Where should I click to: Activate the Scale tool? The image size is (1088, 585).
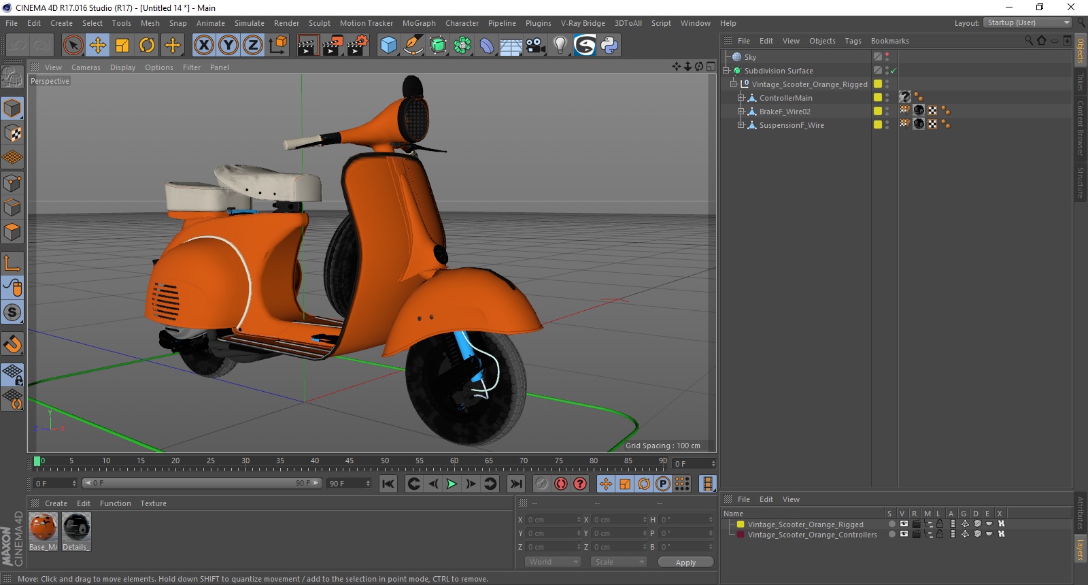122,46
